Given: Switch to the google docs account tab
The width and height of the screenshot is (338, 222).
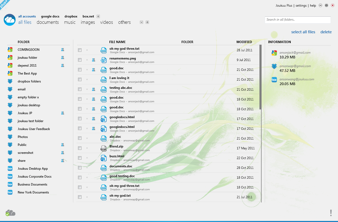Looking at the screenshot, I should 50,16.
